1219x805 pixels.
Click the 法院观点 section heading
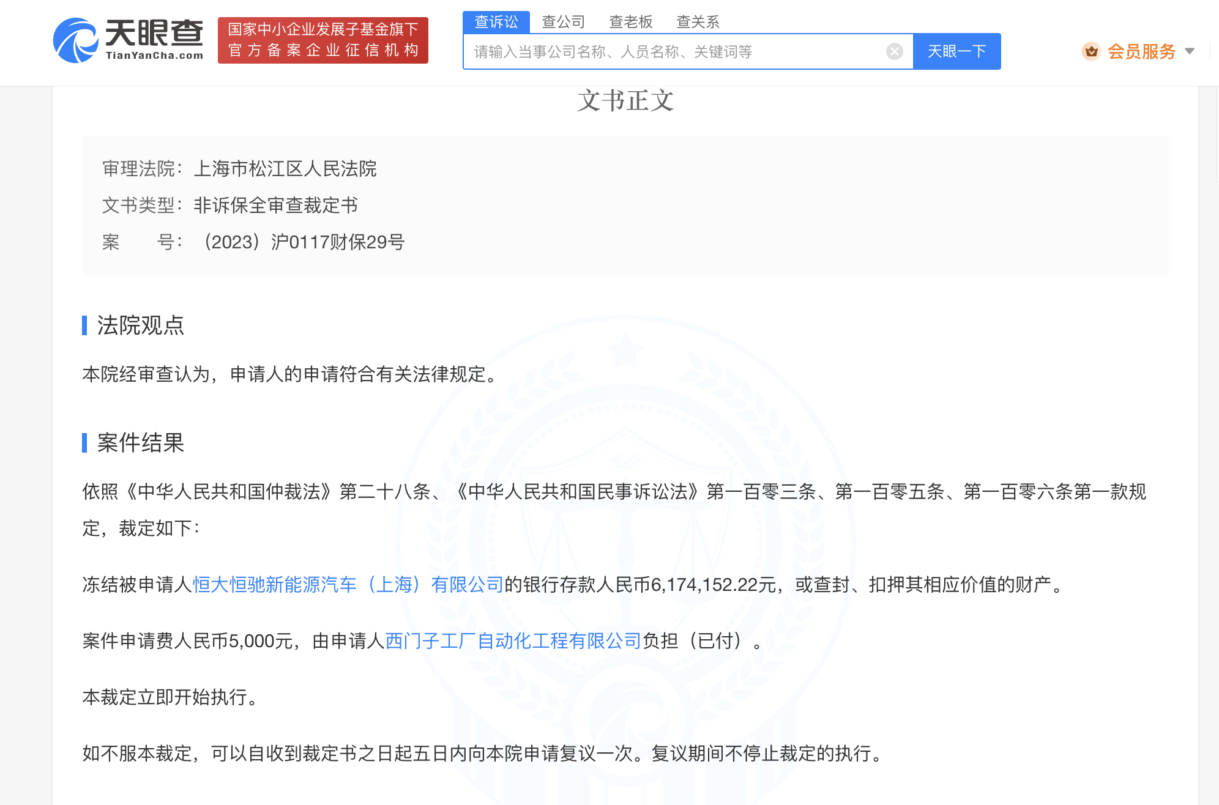click(x=141, y=325)
